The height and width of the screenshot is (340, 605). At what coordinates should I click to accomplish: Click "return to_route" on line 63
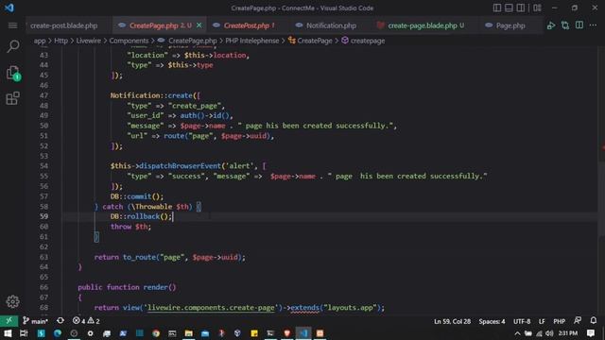(125, 257)
